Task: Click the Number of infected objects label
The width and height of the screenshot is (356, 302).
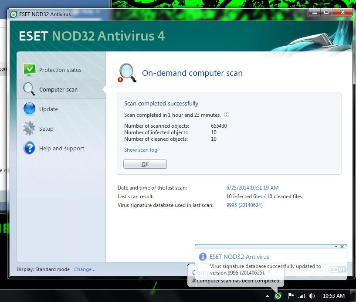Action: coord(156,132)
